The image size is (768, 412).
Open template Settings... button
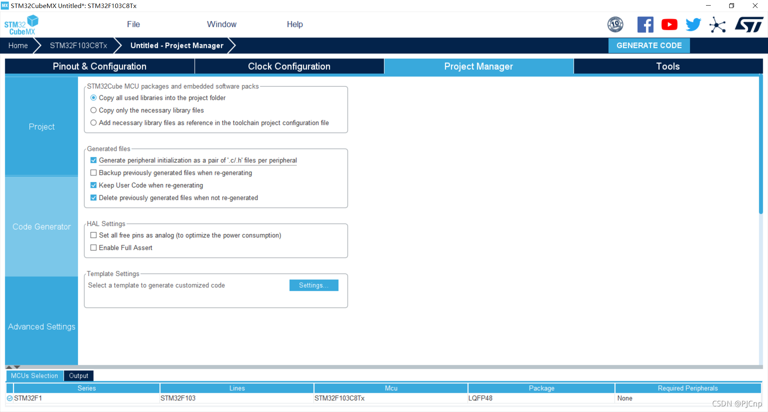tap(314, 285)
